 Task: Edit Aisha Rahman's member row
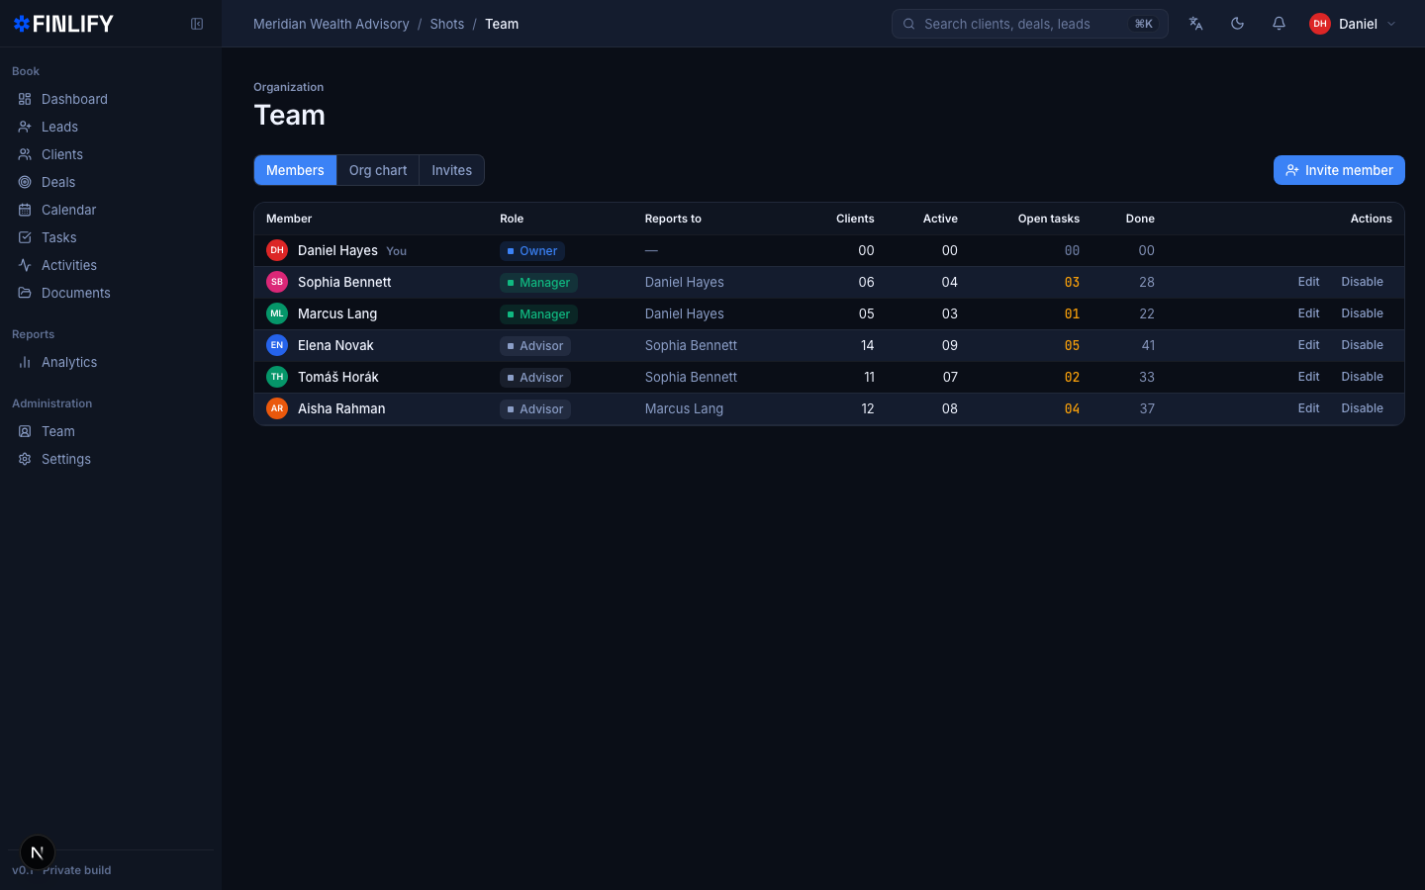1308,408
